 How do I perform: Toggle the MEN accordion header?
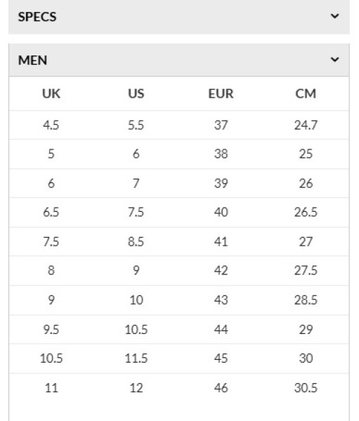(179, 60)
